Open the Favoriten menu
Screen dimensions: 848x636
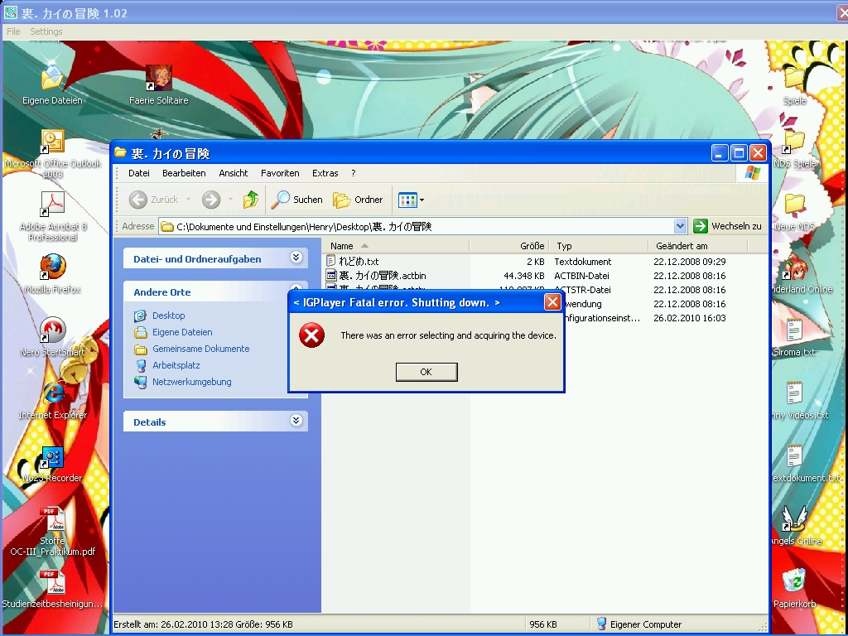pyautogui.click(x=280, y=173)
